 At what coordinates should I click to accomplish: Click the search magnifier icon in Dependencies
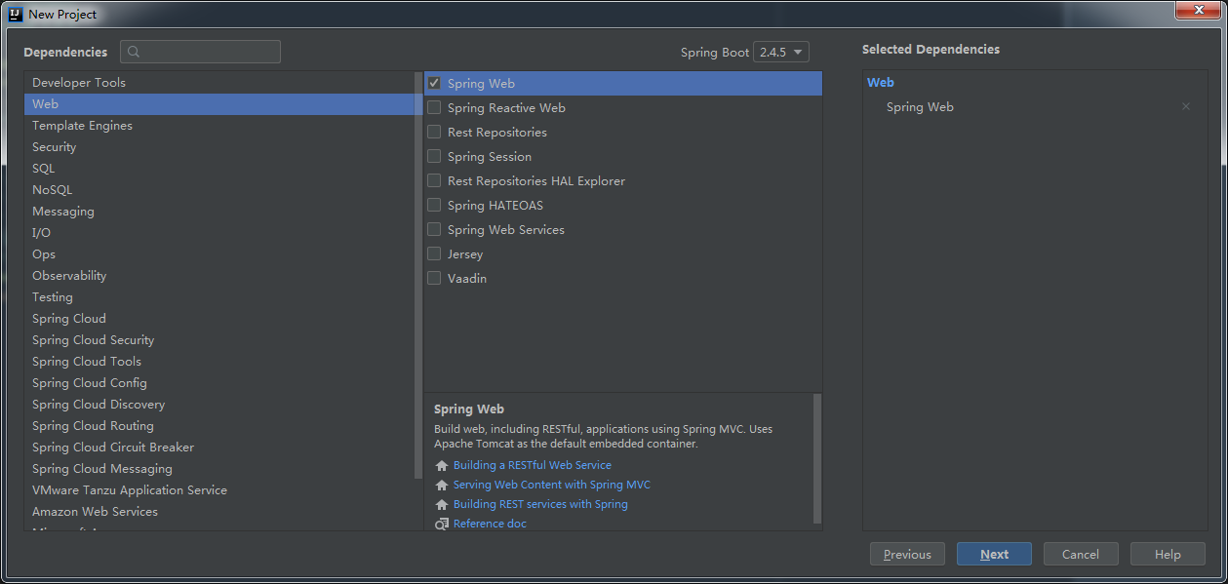click(x=135, y=53)
